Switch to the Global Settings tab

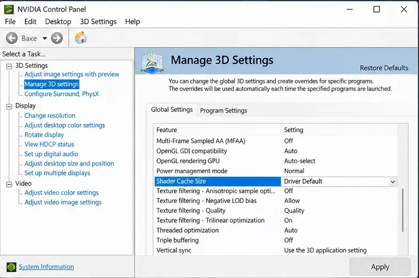pos(171,110)
